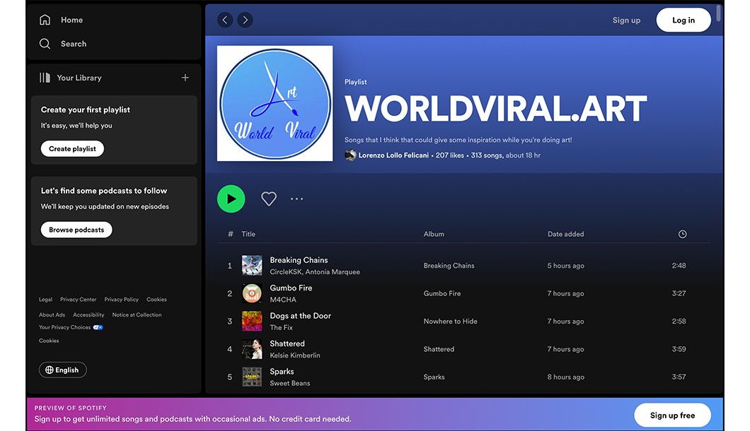The width and height of the screenshot is (750, 431).
Task: Click the Sign up link at top
Action: coord(626,20)
